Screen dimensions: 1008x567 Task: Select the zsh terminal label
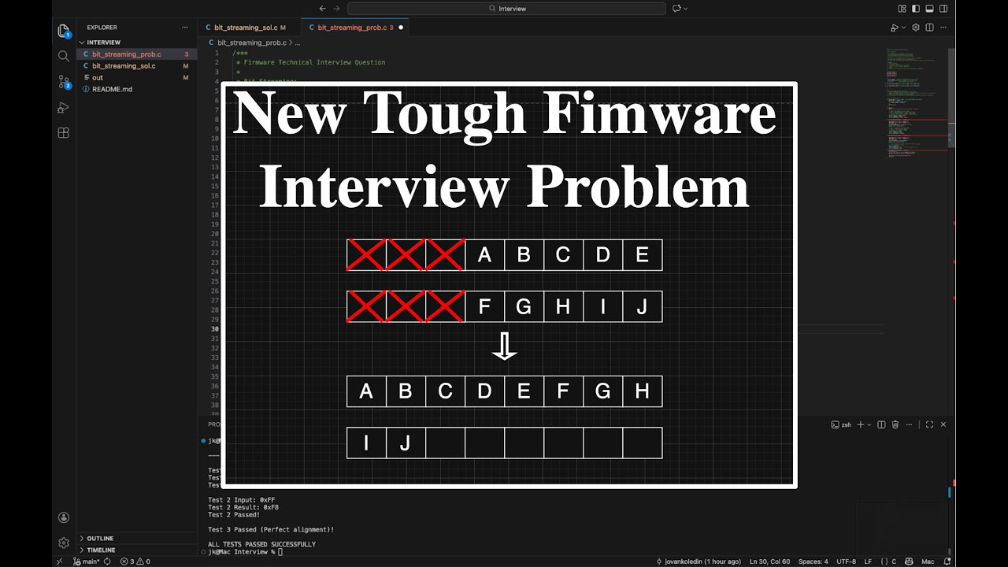841,424
